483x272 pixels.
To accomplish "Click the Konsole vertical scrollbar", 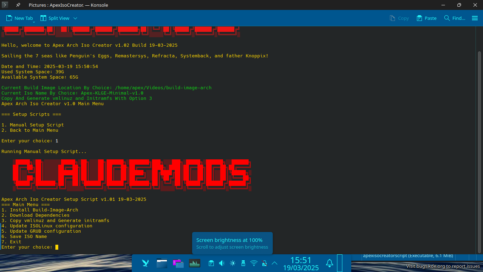I will coord(479,152).
